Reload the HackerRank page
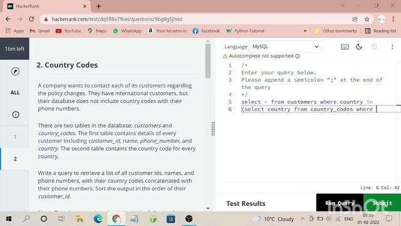Image resolution: width=401 pixels, height=226 pixels. pos(31,19)
